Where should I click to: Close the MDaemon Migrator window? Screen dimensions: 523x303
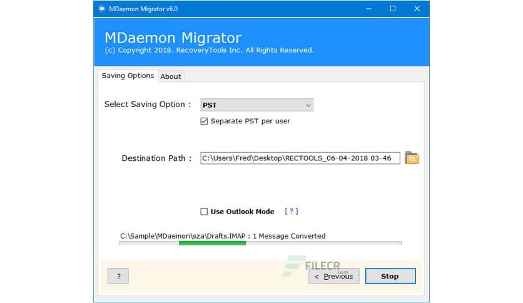417,9
